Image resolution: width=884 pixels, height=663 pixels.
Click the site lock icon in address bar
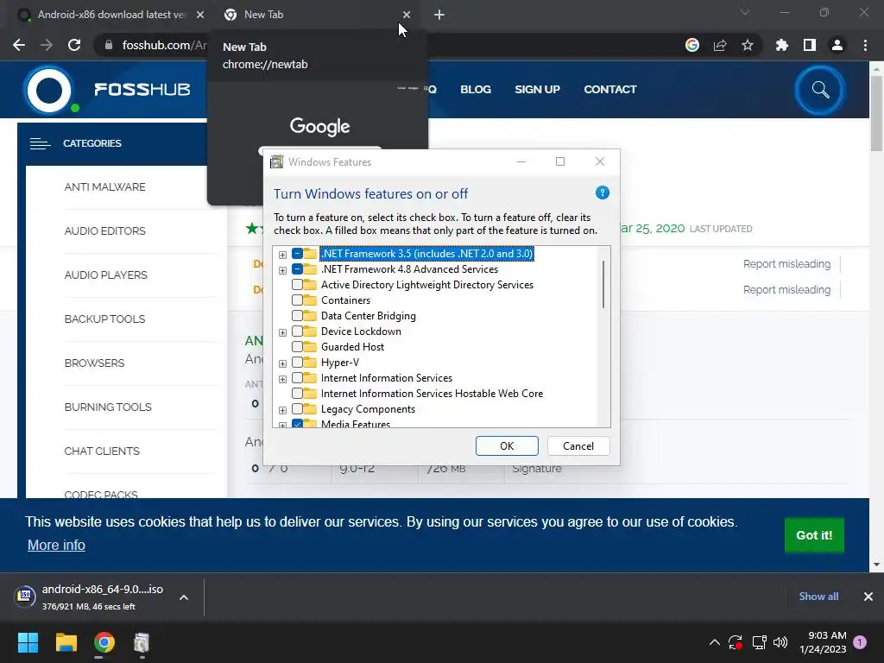click(109, 45)
